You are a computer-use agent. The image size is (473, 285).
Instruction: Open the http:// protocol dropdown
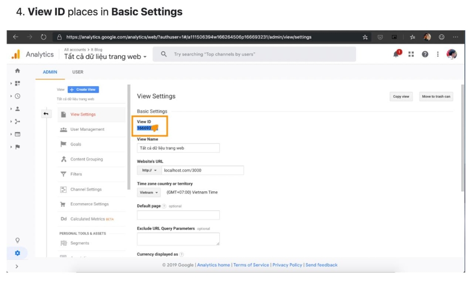(149, 170)
